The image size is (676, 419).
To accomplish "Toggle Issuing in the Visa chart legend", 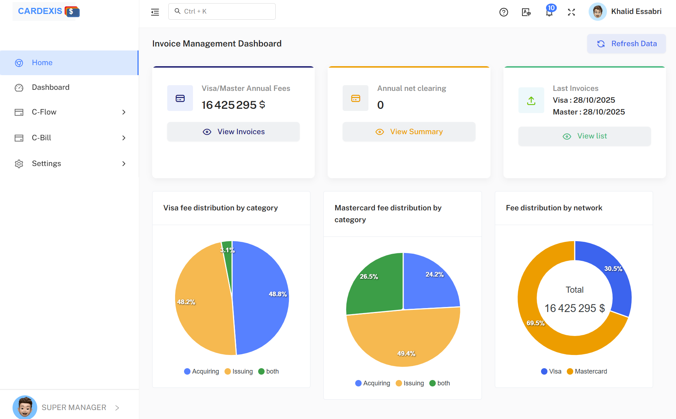I will 238,371.
